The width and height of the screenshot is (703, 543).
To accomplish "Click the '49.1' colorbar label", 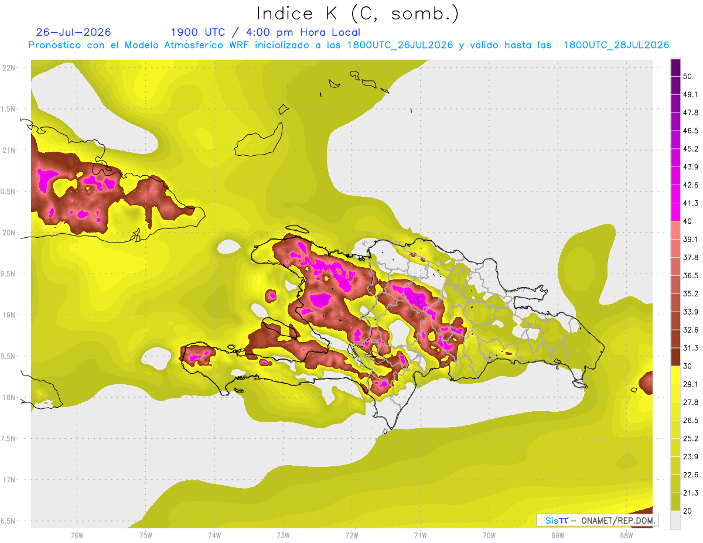I will (x=691, y=94).
